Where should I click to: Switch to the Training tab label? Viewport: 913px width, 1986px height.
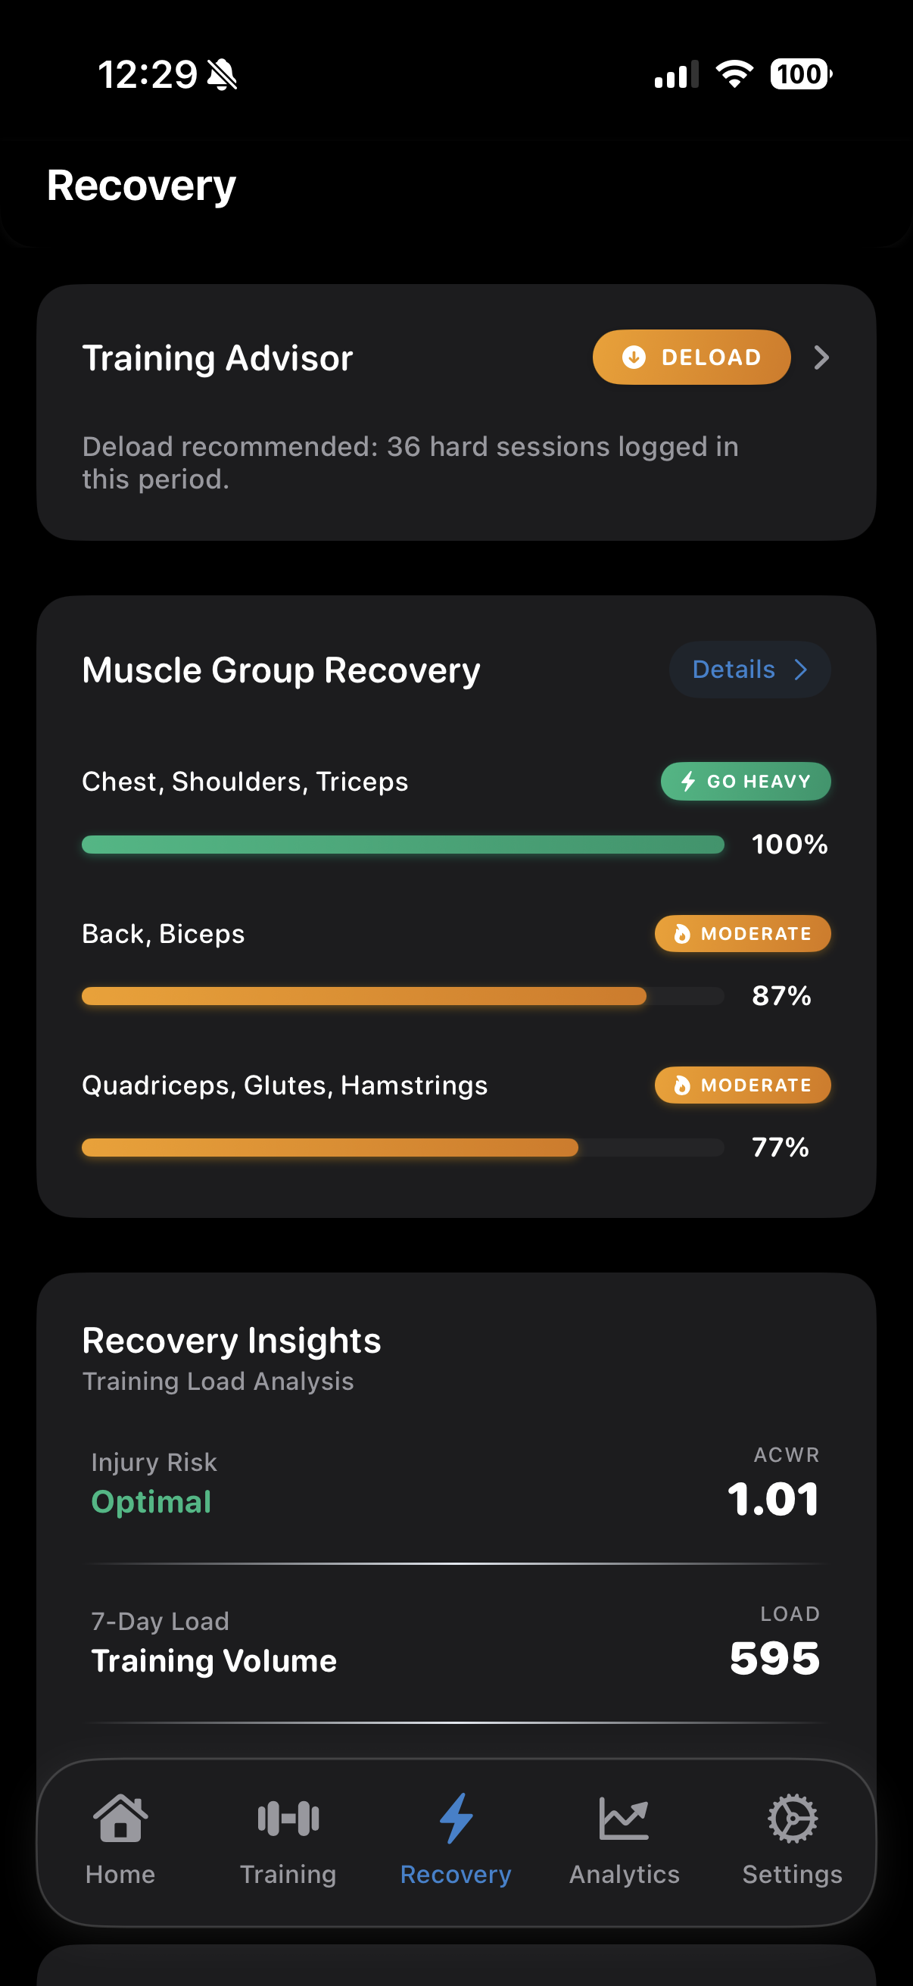(288, 1874)
